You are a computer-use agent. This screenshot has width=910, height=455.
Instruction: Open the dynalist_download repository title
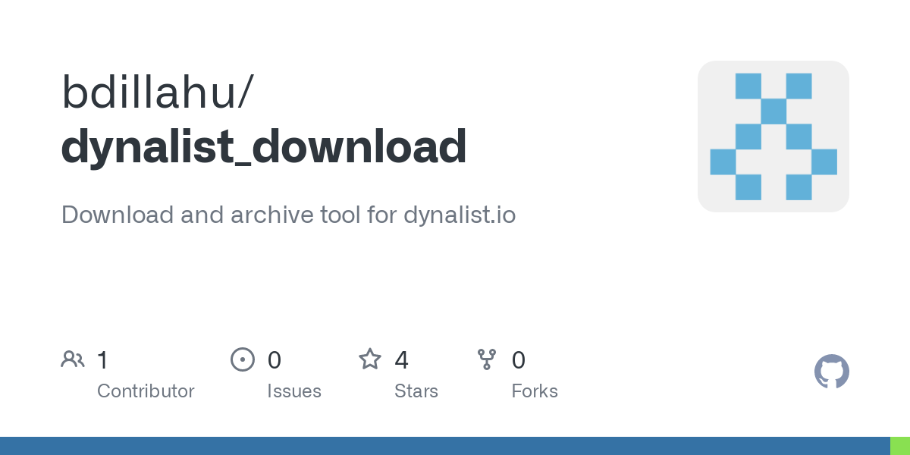coord(263,146)
